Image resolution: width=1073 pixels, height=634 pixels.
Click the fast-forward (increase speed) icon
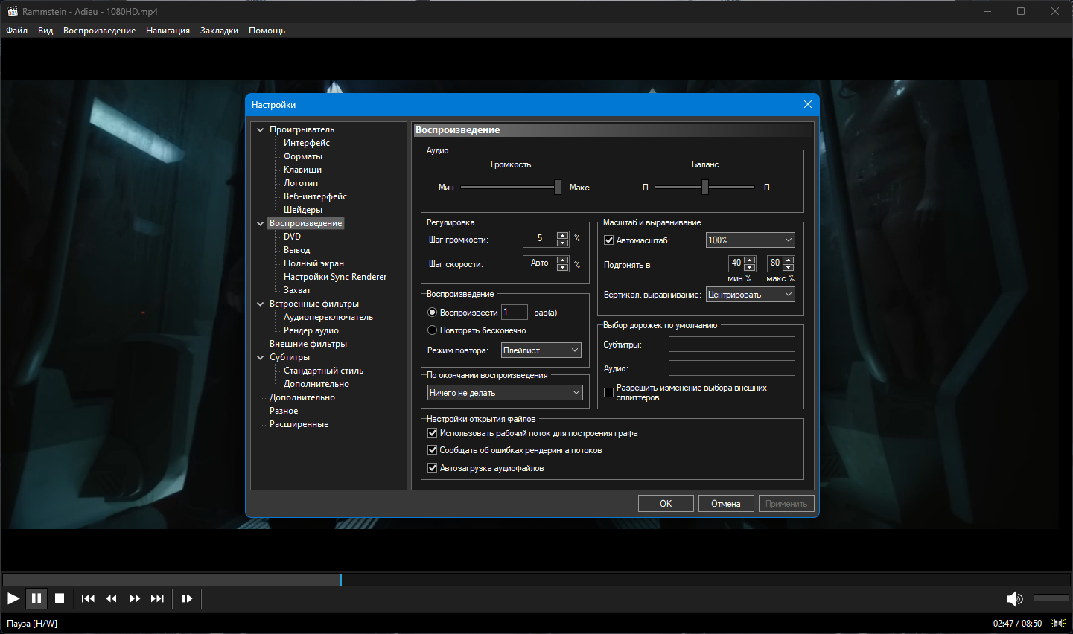tap(135, 598)
